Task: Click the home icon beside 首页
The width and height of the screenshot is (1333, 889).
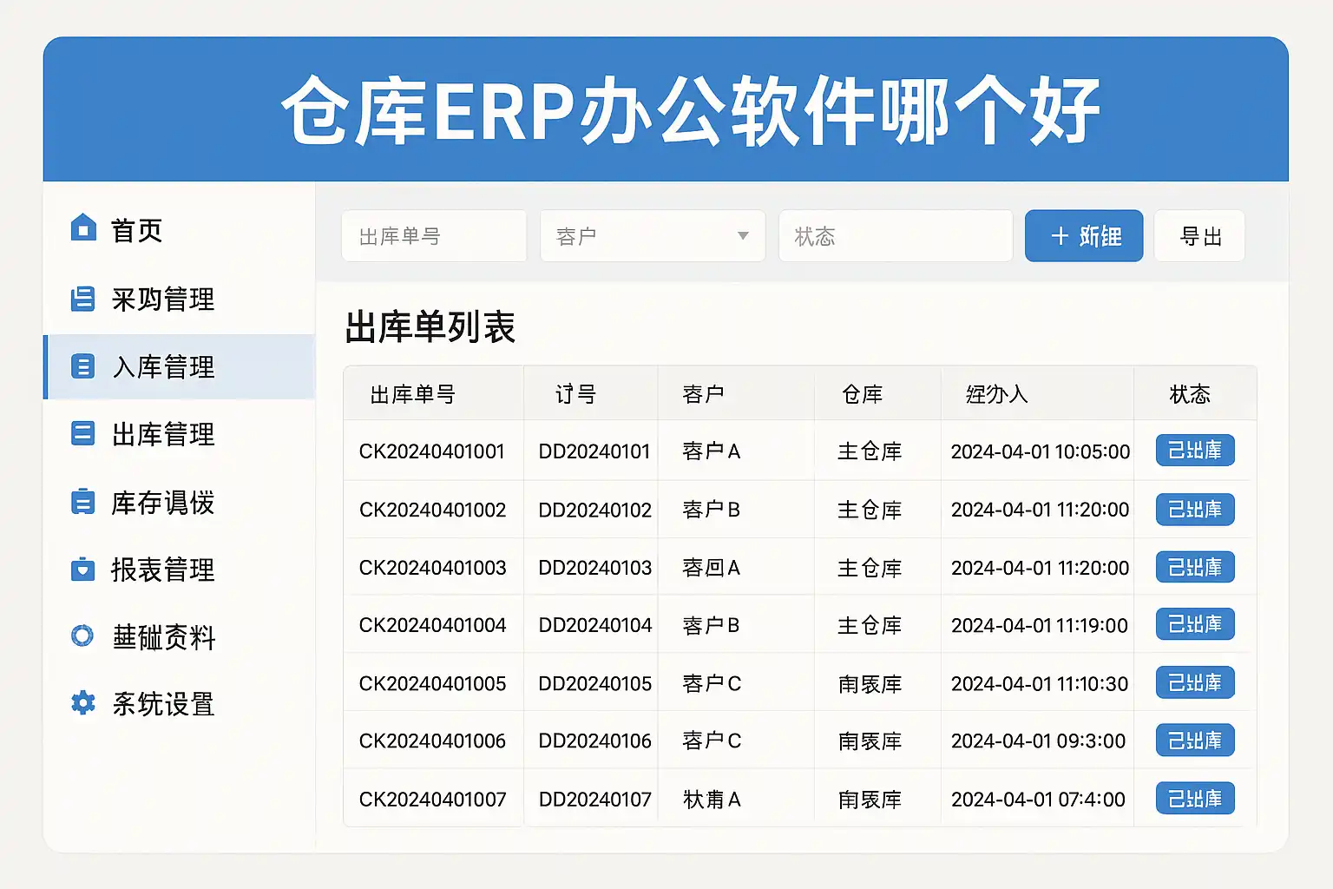Action: [83, 228]
